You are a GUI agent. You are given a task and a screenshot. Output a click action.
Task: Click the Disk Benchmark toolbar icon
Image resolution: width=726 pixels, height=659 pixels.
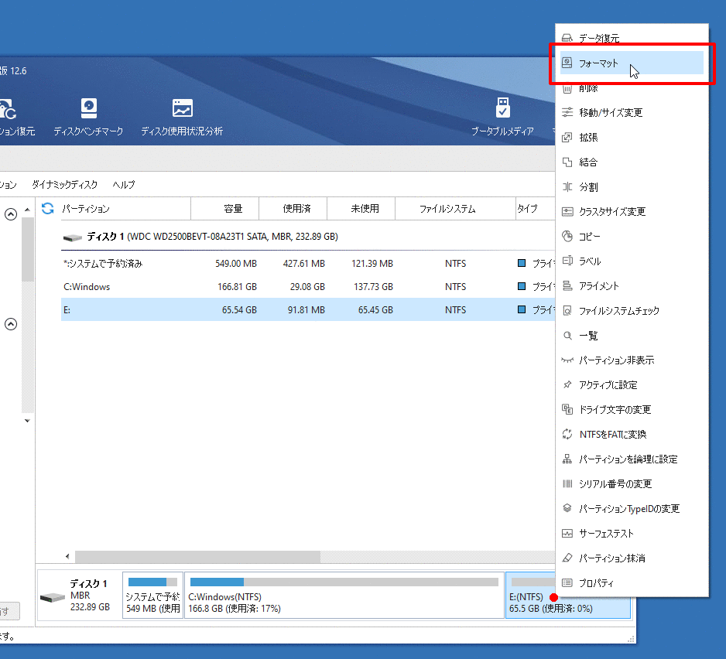pyautogui.click(x=88, y=108)
